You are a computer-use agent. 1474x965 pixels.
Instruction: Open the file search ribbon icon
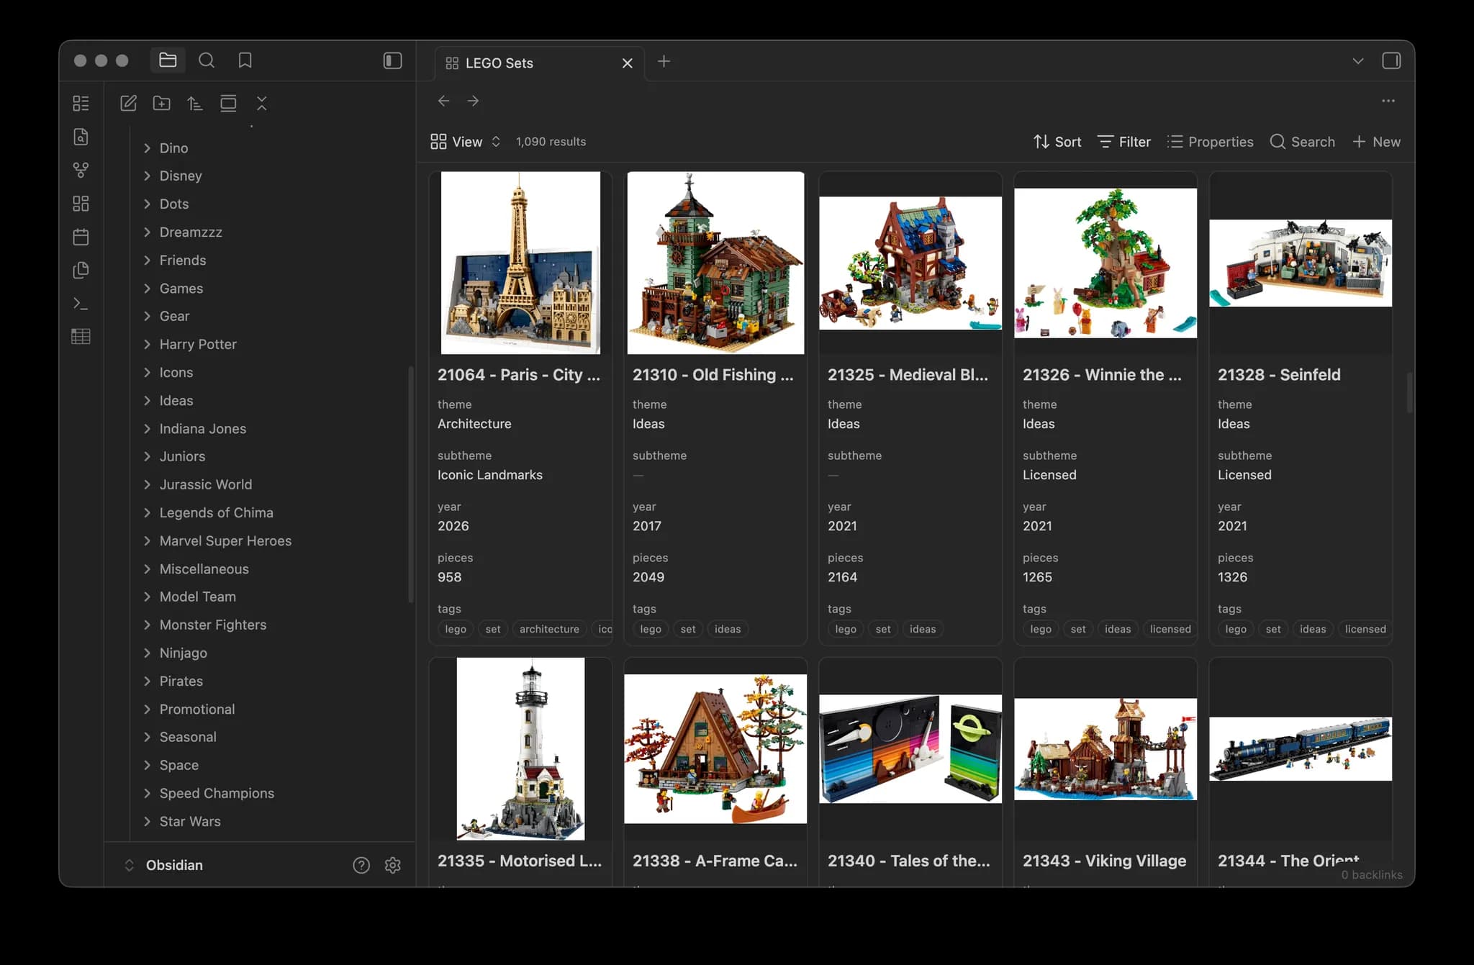(81, 137)
